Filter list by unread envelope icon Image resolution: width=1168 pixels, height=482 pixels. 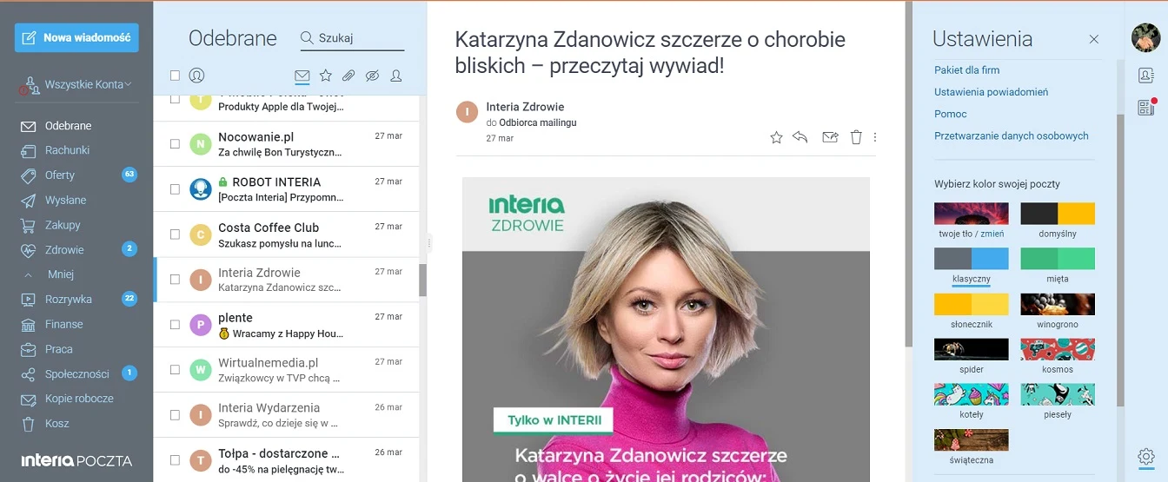[x=302, y=76]
